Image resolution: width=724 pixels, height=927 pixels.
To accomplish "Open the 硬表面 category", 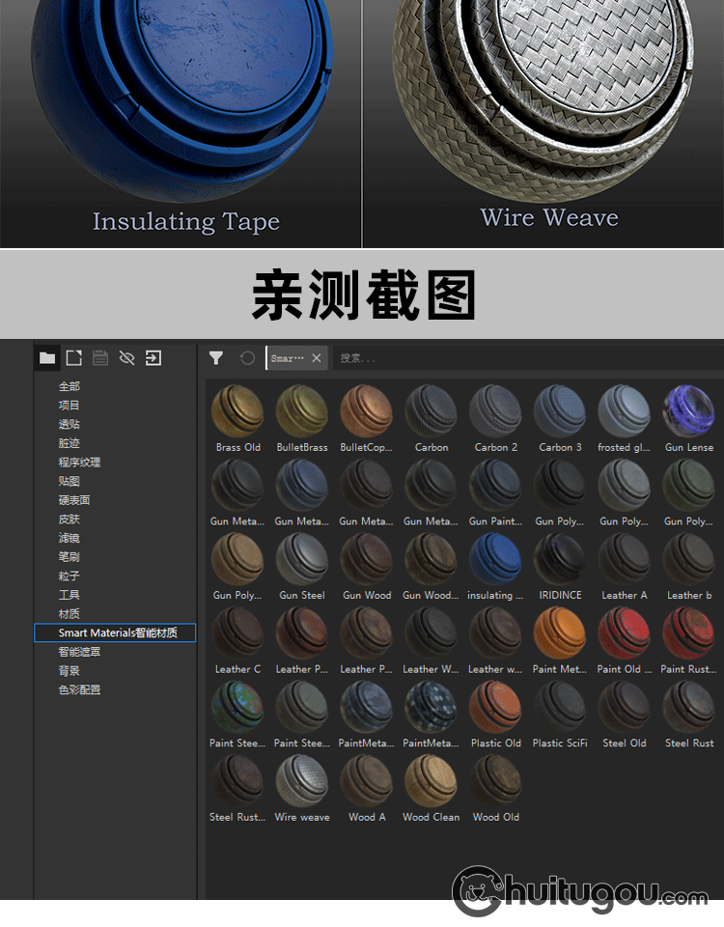I will coord(74,500).
